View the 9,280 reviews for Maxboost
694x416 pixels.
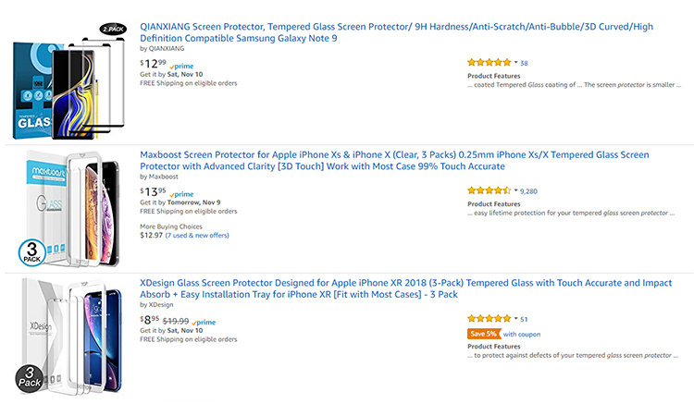pyautogui.click(x=528, y=191)
